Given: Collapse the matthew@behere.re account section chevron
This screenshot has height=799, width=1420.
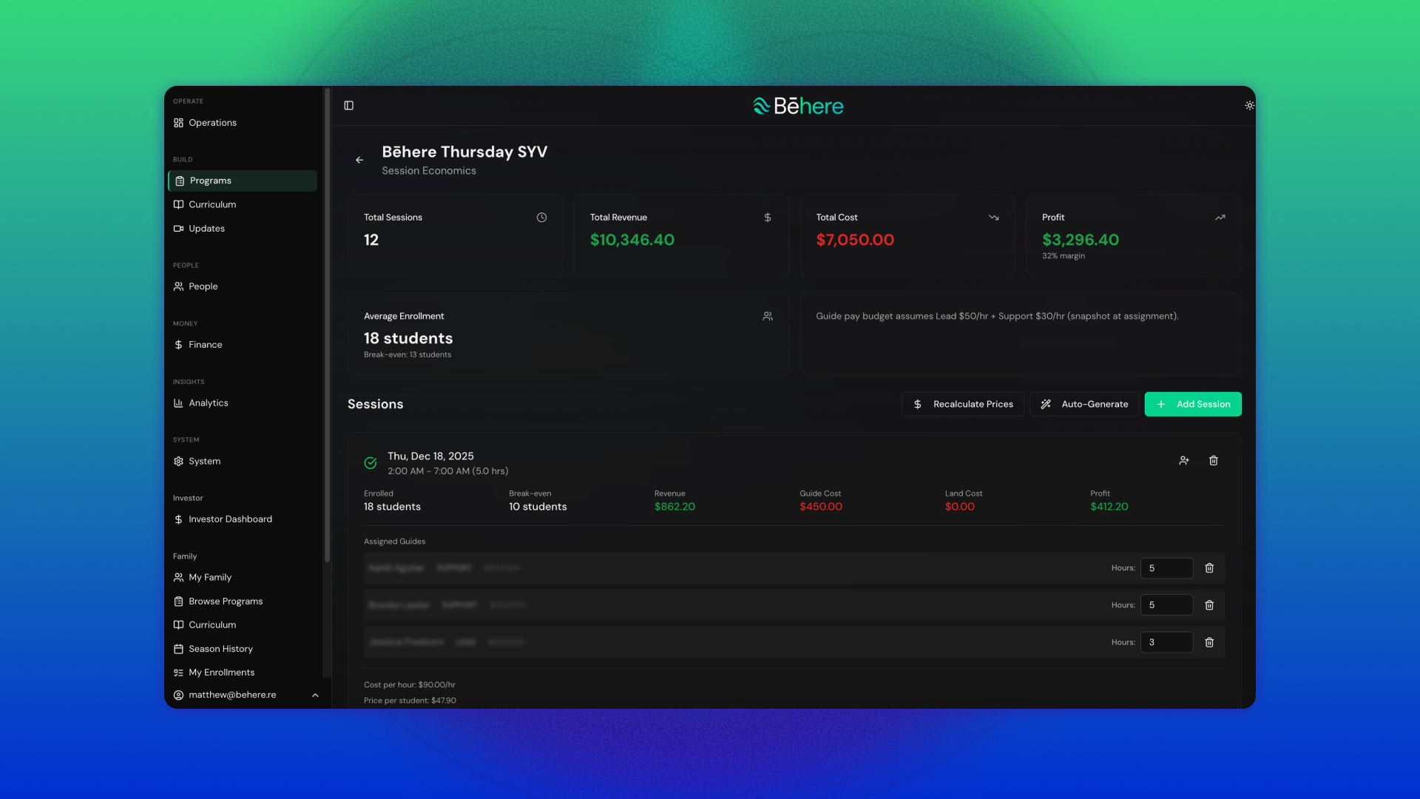Looking at the screenshot, I should pos(314,695).
